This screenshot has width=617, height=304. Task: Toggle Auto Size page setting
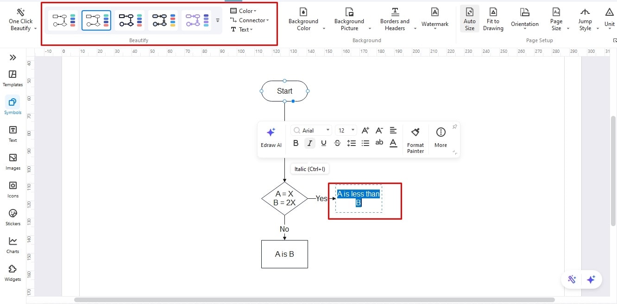[x=470, y=19]
